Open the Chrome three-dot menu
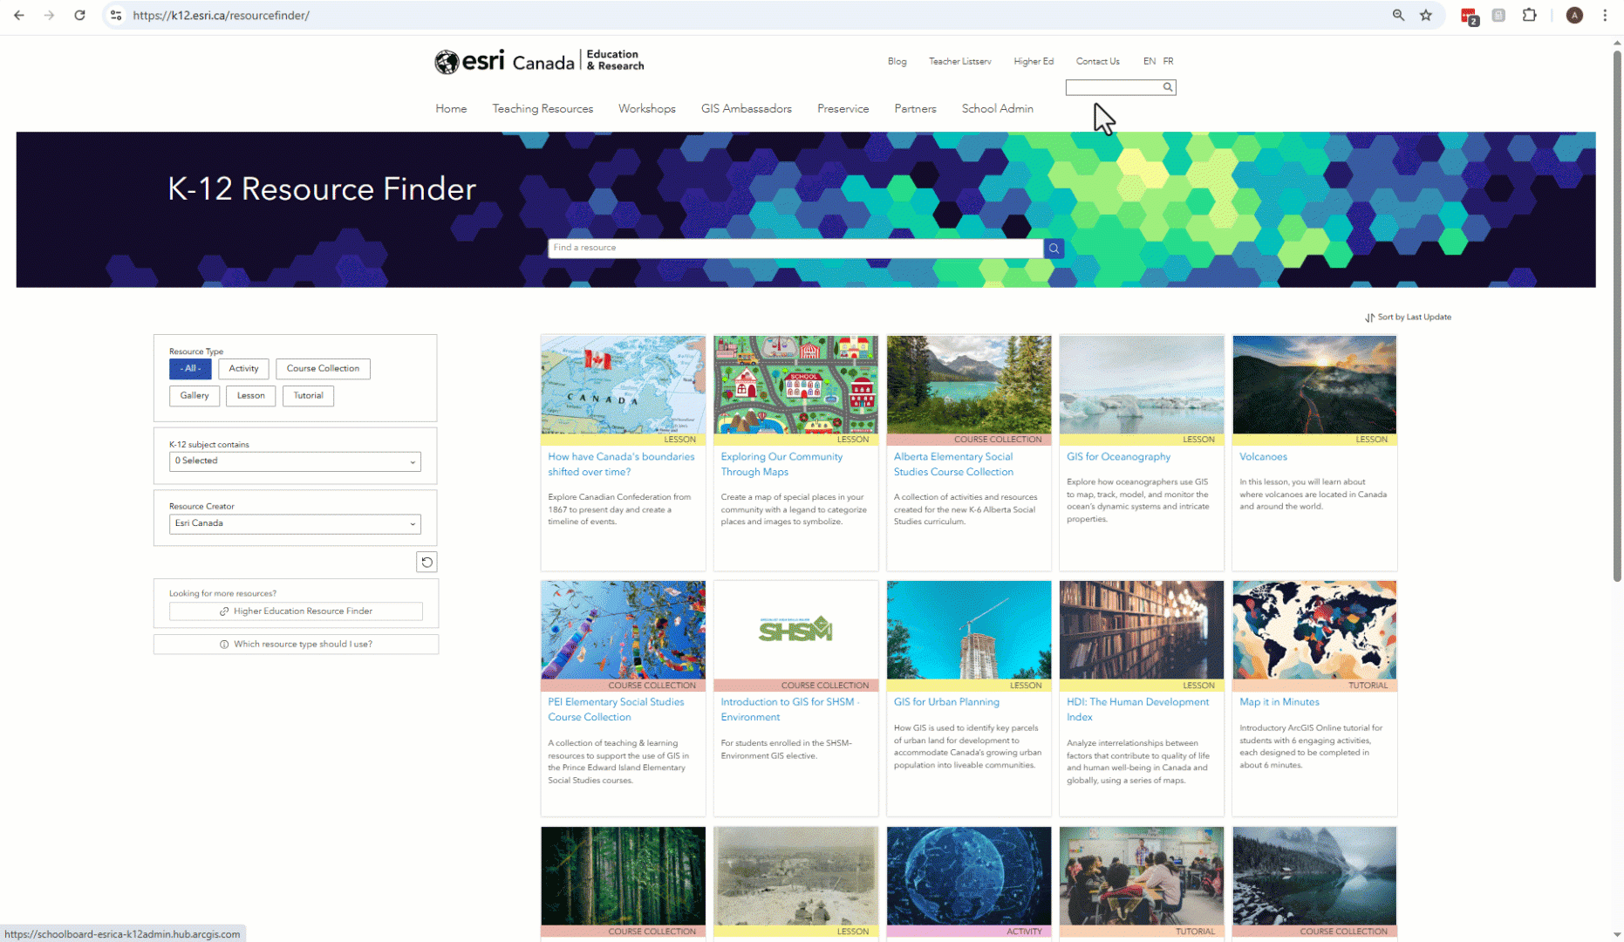 coord(1605,15)
